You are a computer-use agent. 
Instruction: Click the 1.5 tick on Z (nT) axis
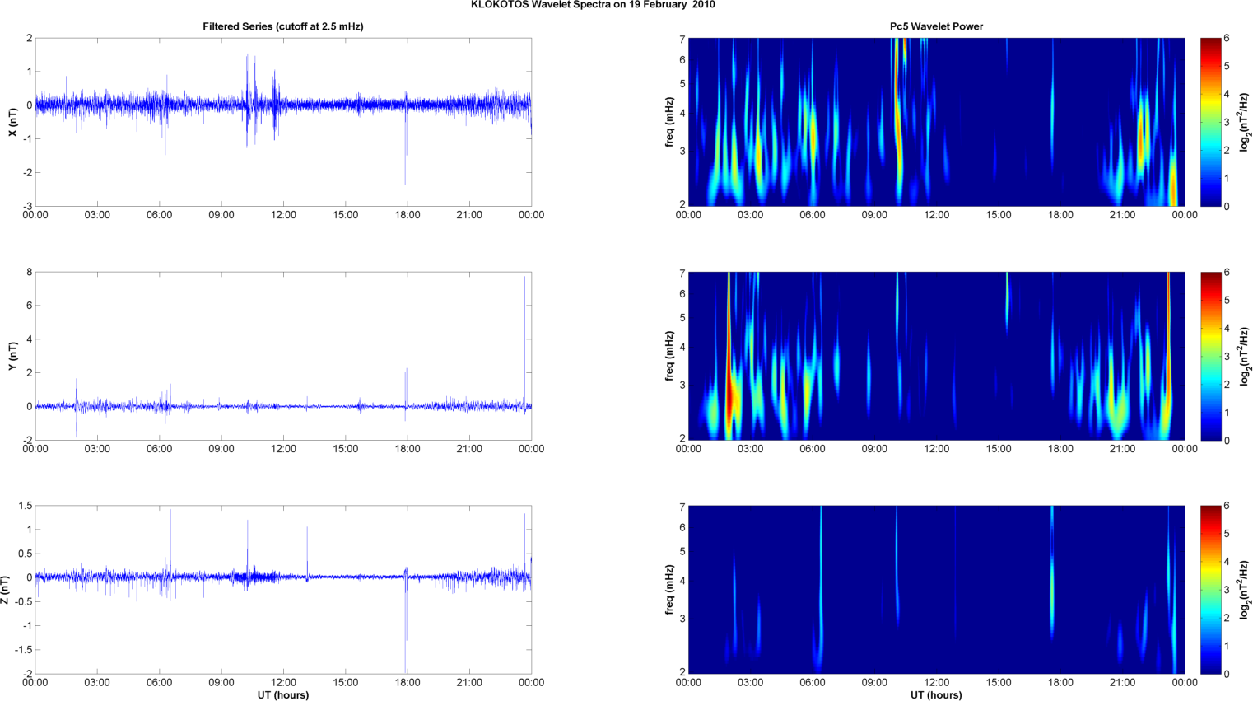[x=26, y=506]
